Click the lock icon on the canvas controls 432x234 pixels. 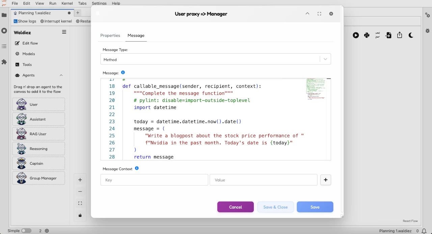pyautogui.click(x=80, y=215)
